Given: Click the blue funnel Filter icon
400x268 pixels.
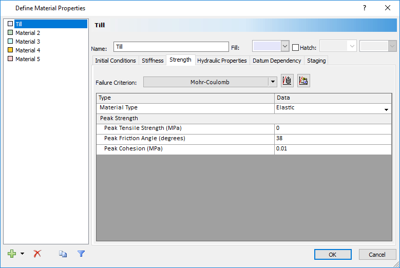Looking at the screenshot, I should [x=81, y=254].
